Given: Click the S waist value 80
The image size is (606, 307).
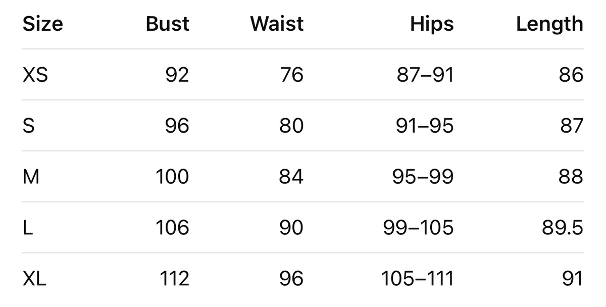Looking at the screenshot, I should 291,126.
